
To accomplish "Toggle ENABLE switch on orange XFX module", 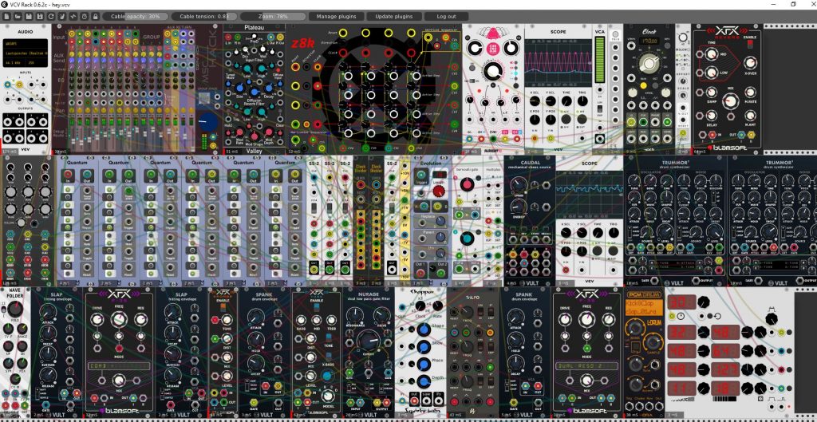I will pyautogui.click(x=223, y=309).
